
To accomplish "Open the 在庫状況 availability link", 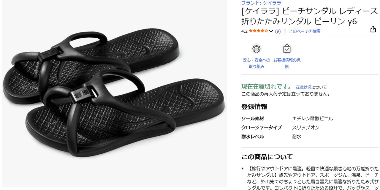I will pyautogui.click(x=303, y=87).
